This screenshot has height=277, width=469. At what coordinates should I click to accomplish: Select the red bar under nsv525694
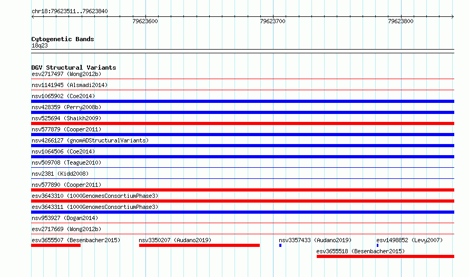(x=242, y=123)
